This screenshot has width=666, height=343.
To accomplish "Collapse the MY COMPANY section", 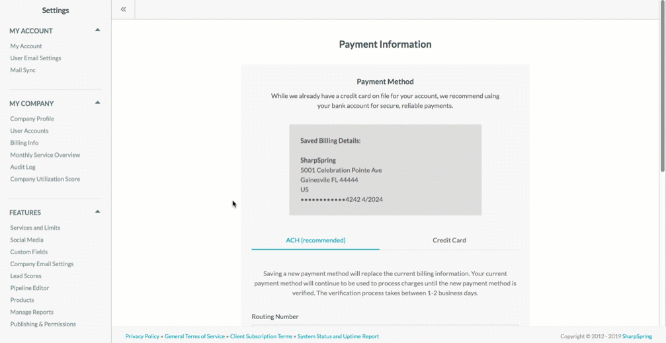I will click(97, 103).
